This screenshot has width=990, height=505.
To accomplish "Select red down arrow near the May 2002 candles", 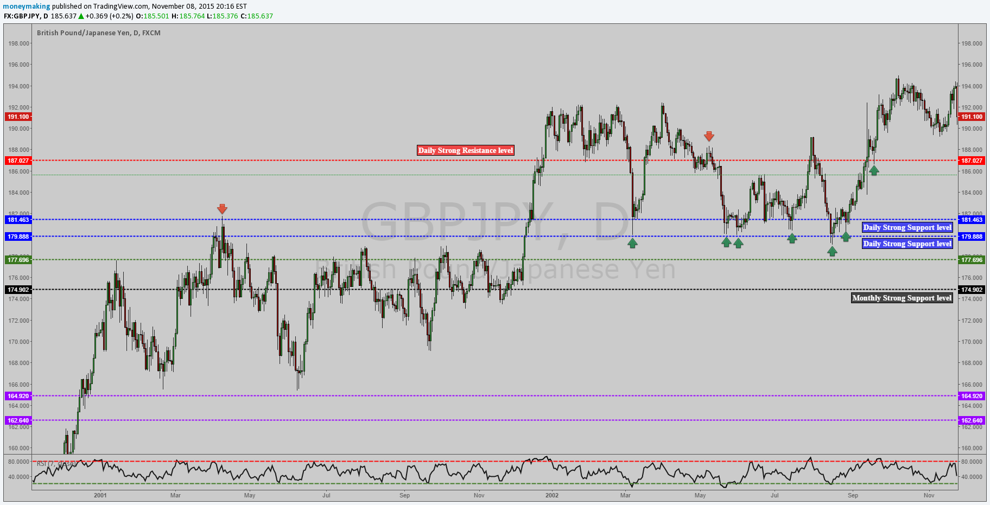I will coord(709,136).
